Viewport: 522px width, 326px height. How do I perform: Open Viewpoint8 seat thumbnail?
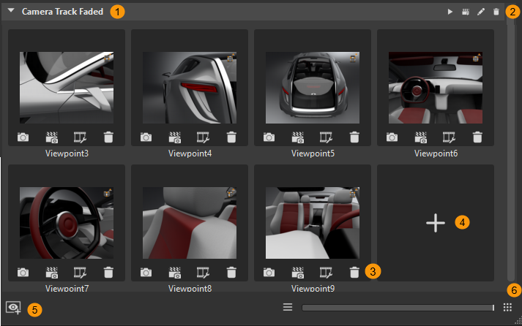(x=190, y=223)
